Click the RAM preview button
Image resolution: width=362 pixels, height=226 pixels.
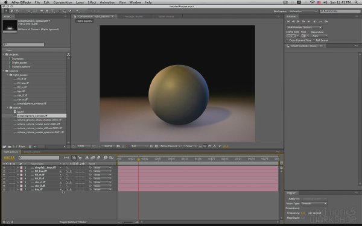coord(326,22)
